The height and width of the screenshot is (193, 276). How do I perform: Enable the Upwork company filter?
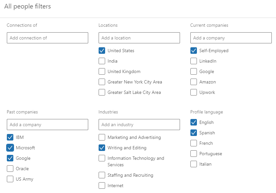[x=194, y=92]
